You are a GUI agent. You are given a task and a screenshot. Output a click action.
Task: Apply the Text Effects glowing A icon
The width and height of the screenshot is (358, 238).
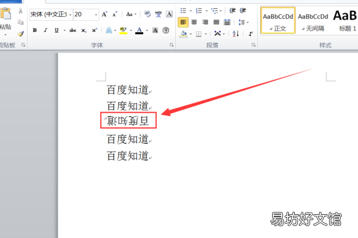coord(109,30)
